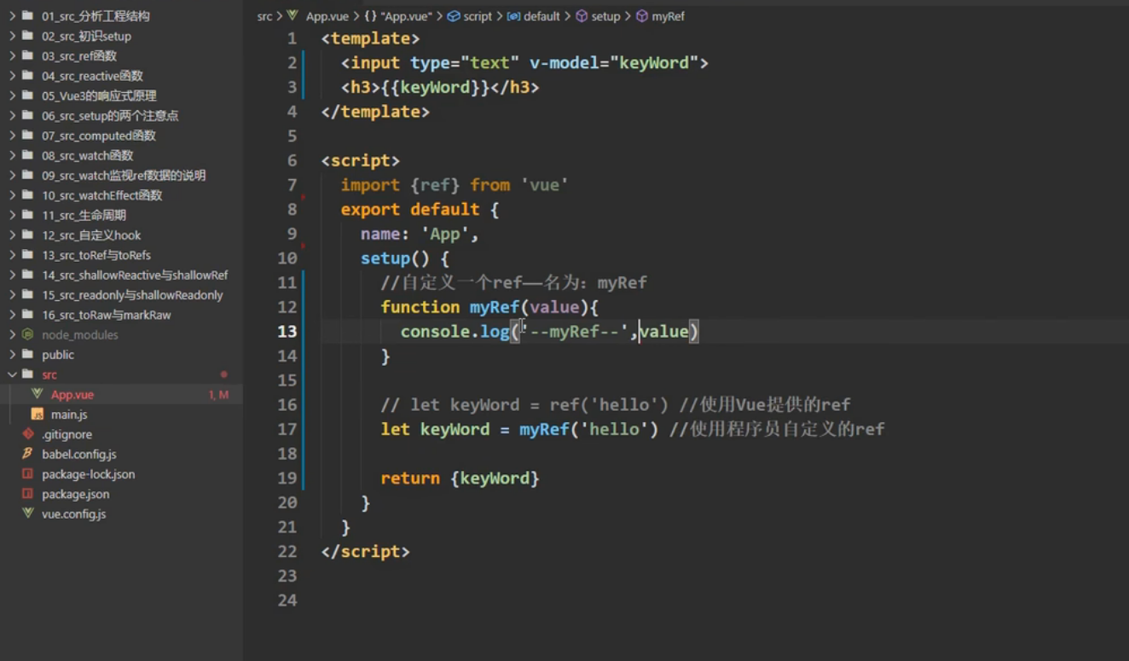Image resolution: width=1129 pixels, height=661 pixels.
Task: Click the red modified dot on src folder
Action: point(224,374)
